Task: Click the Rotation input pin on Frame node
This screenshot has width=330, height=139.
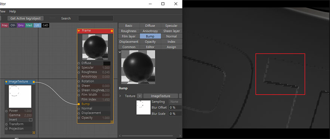Action: pos(79,81)
